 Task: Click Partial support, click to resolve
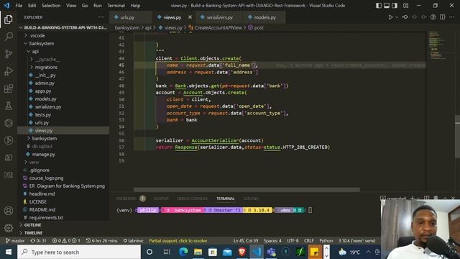coord(178,240)
